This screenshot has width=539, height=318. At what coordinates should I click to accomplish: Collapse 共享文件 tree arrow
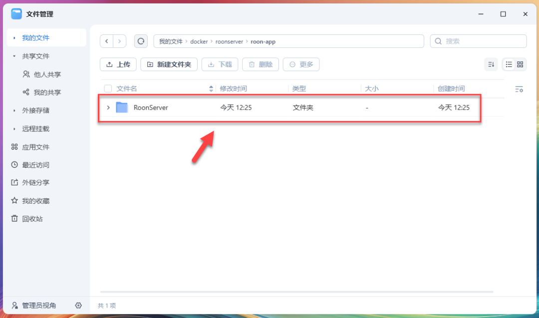coord(14,56)
